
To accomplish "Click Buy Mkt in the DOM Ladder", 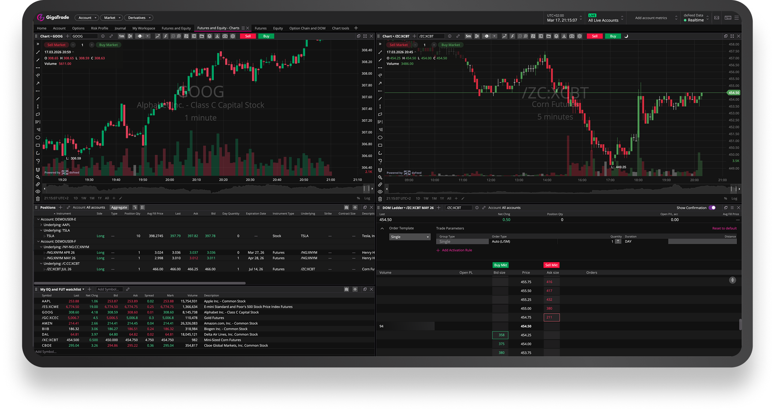I will point(500,265).
